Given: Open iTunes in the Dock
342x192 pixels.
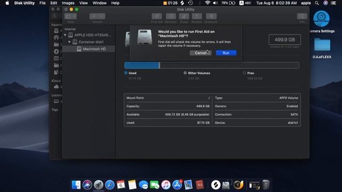Looking at the screenshot, I should [166, 185].
